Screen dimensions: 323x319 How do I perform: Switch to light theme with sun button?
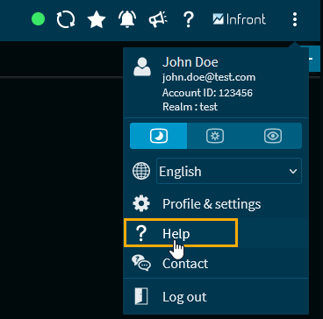click(215, 136)
